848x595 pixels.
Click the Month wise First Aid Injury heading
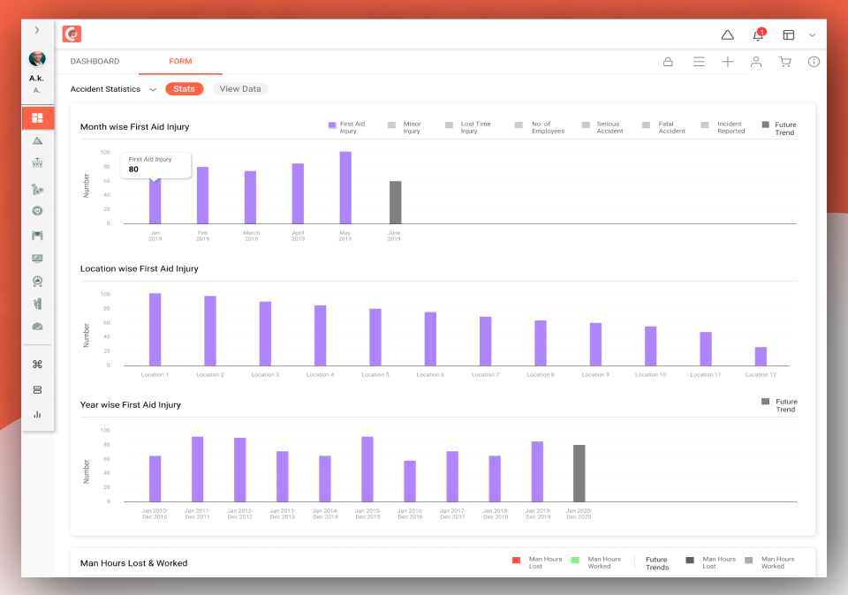[134, 127]
